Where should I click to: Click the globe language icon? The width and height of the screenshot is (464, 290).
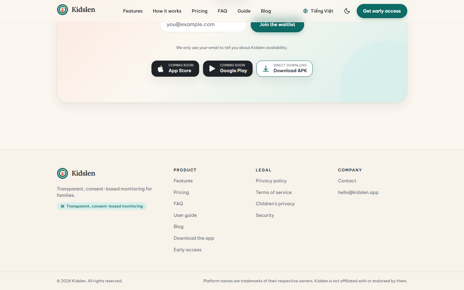[305, 11]
